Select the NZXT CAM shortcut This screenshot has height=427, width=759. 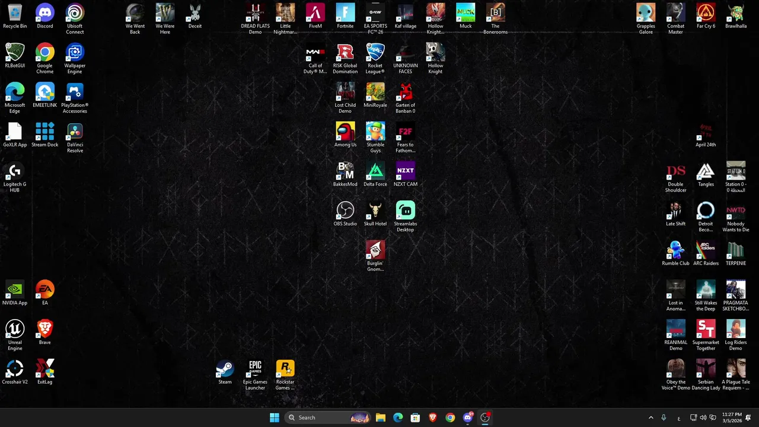pos(406,174)
